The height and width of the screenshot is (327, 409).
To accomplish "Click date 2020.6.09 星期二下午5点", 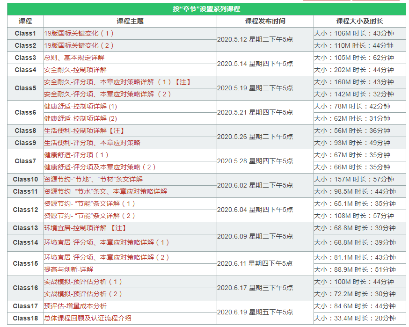I will pyautogui.click(x=255, y=236).
